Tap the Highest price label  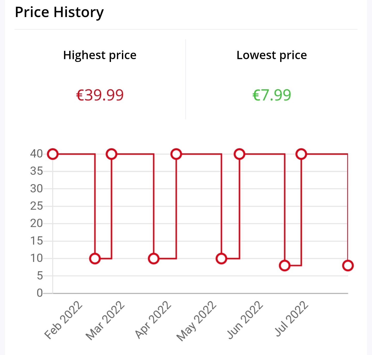100,55
